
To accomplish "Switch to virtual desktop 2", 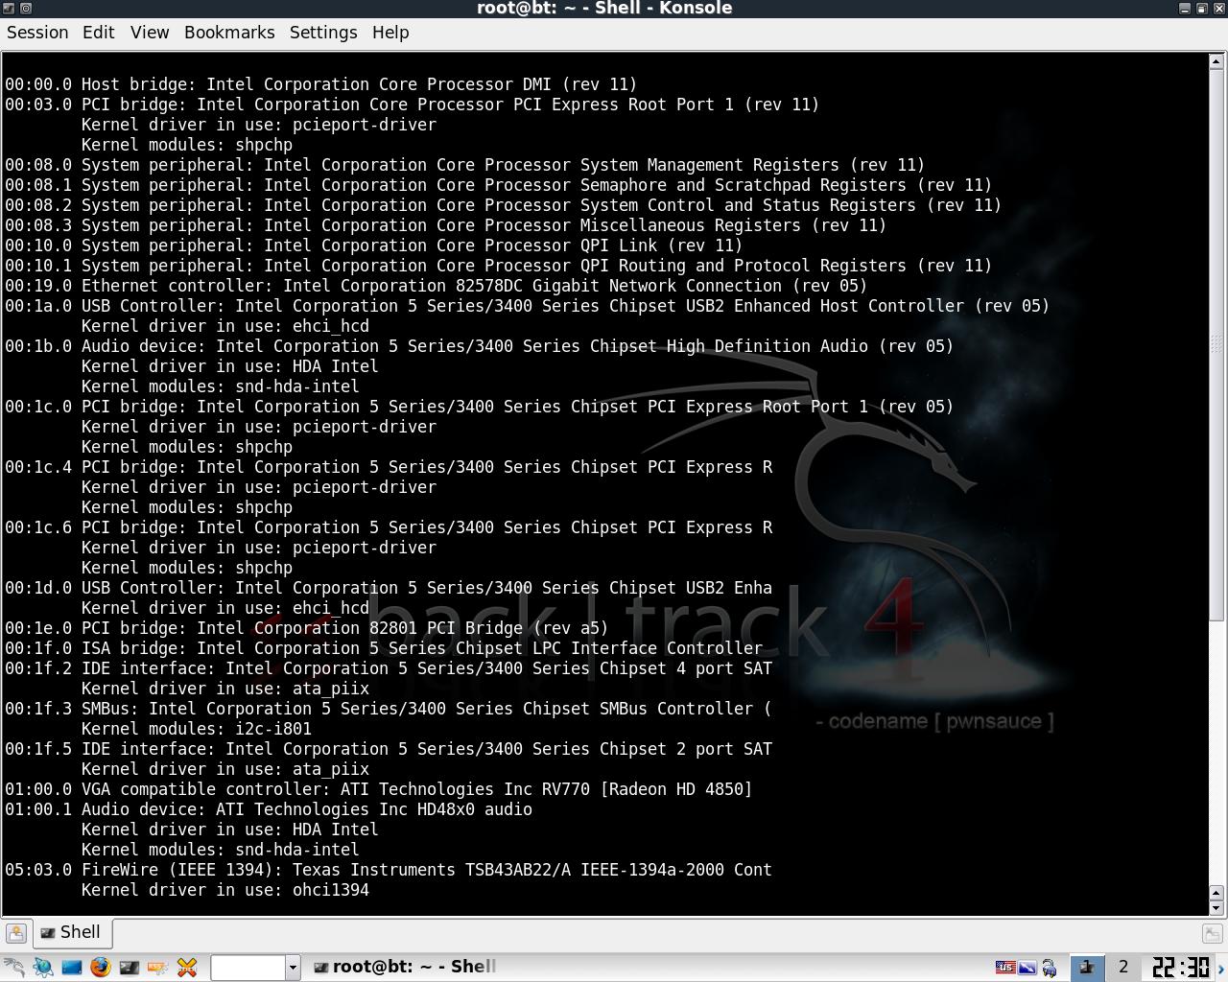I will pyautogui.click(x=1123, y=967).
